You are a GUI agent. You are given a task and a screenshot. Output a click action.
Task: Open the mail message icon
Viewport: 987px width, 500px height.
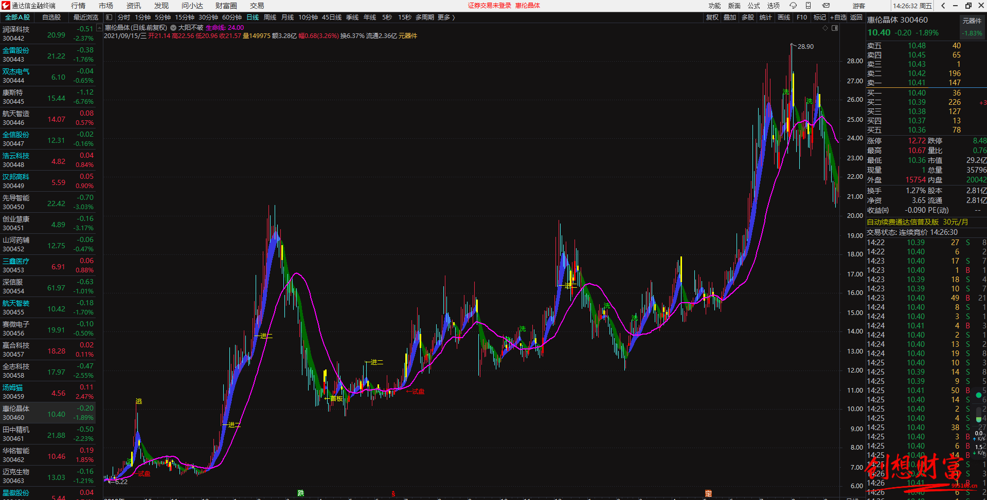826,6
